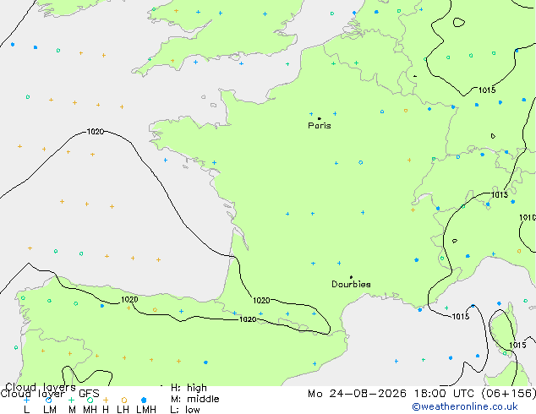Click the orange plus legend symbol above H
Viewport: 536px width, 414px height.
tap(106, 400)
